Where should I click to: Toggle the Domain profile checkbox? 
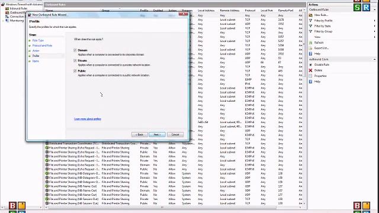click(75, 50)
